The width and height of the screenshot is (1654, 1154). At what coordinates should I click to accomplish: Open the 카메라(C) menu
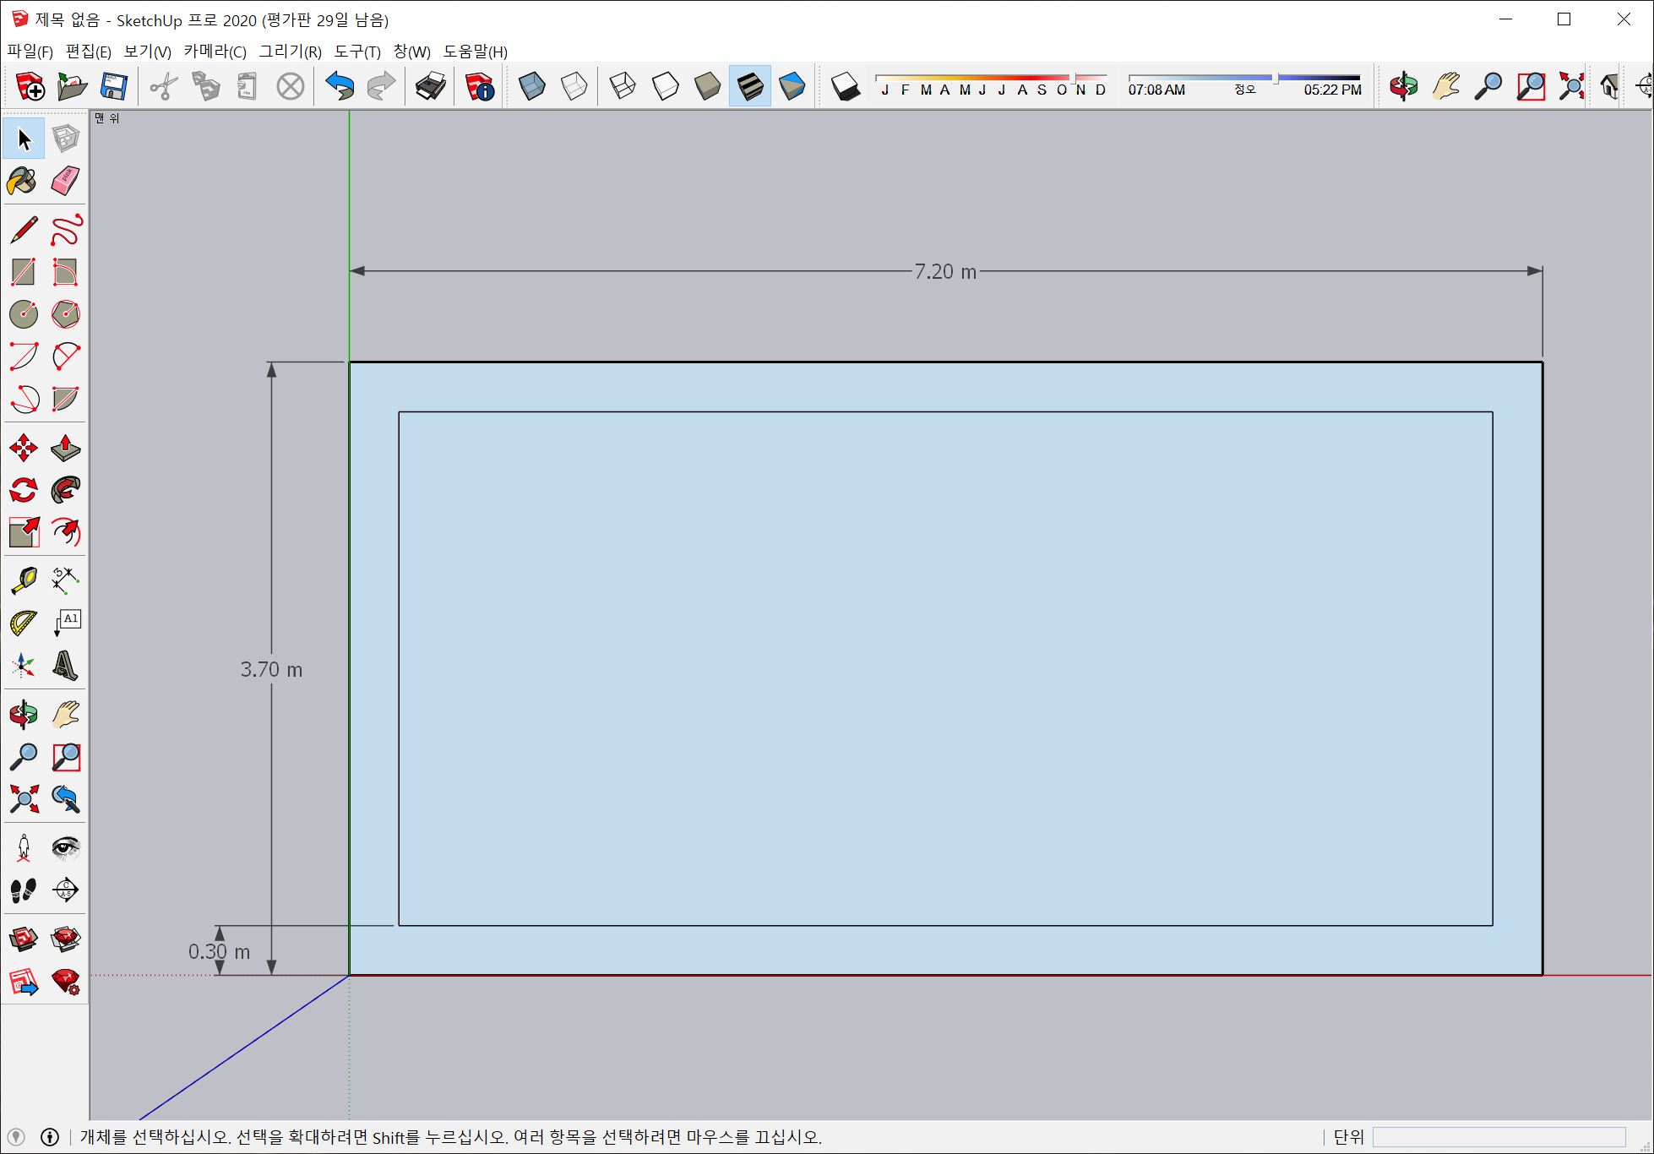(x=215, y=52)
